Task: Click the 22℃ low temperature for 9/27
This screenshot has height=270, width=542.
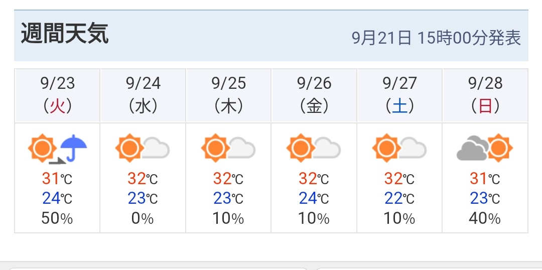Action: tap(399, 198)
